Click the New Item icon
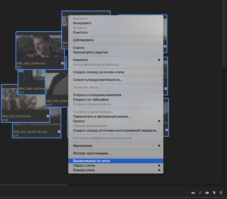 click(214, 193)
